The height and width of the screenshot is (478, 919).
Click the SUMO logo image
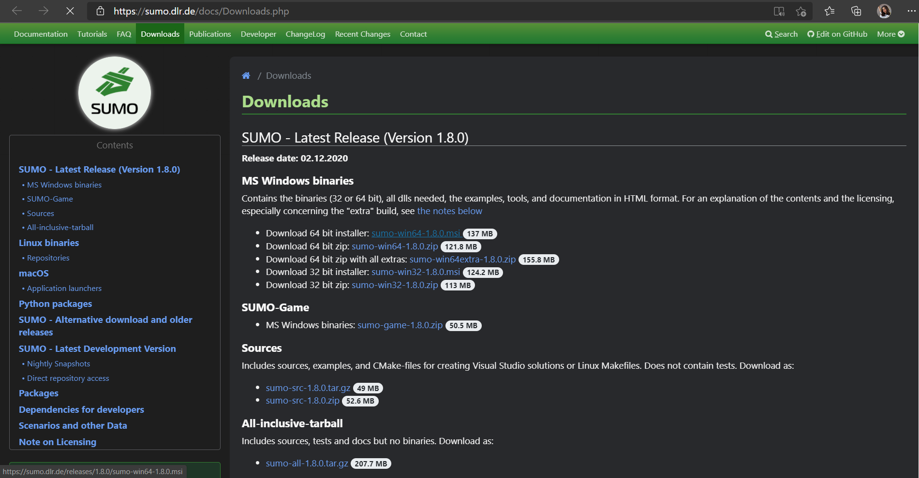tap(115, 93)
